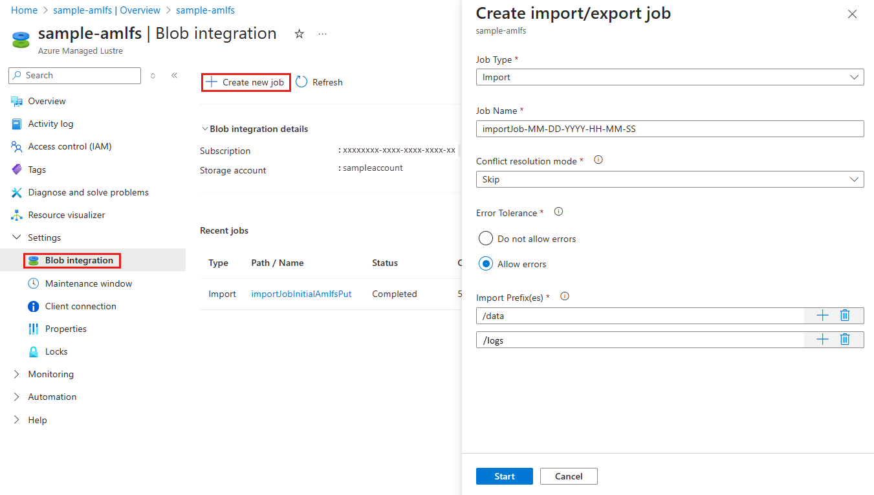Refresh the Blob integration jobs list

[x=320, y=82]
